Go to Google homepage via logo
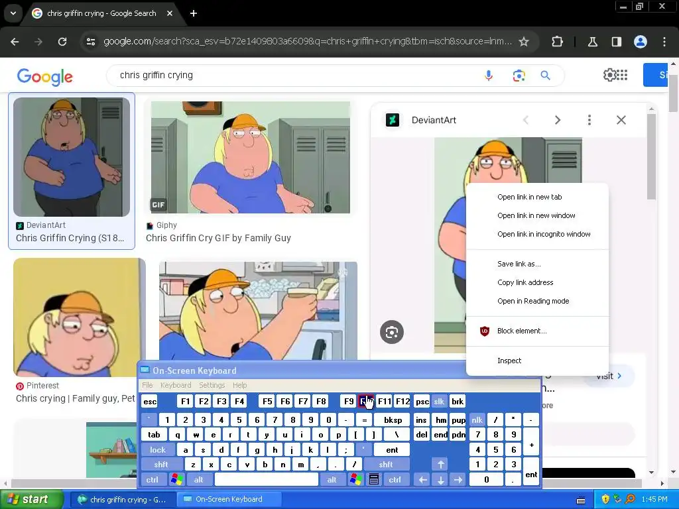679x509 pixels. click(45, 77)
